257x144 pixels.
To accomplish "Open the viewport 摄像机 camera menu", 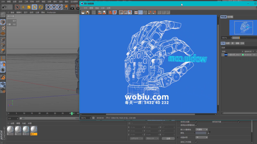I will 19,12.
